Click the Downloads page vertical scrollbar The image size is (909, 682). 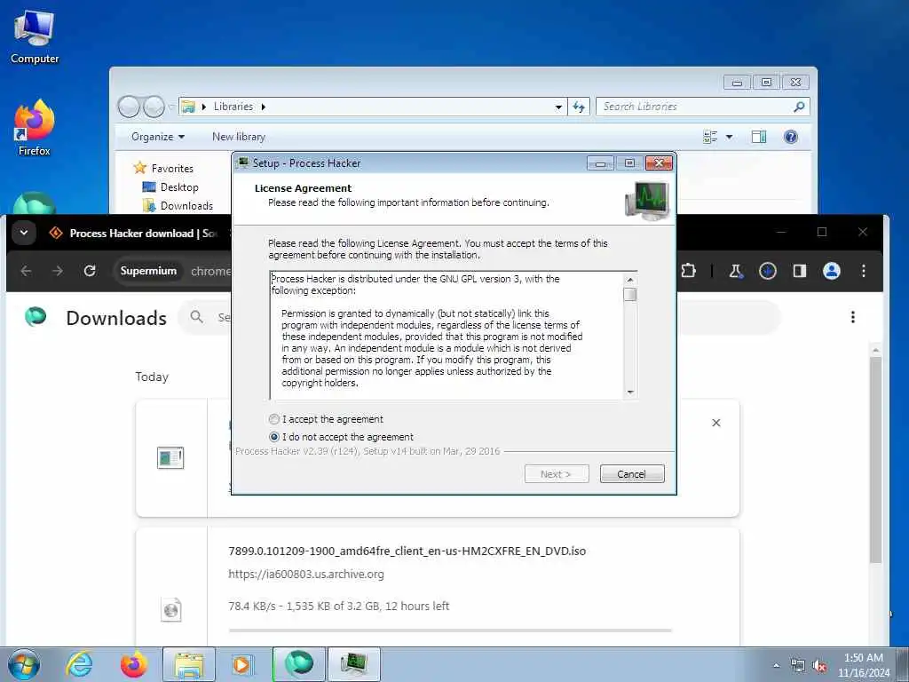pos(875,458)
